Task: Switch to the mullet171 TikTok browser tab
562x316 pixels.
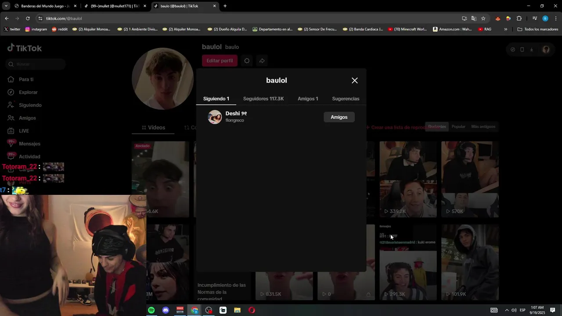Action: point(114,6)
